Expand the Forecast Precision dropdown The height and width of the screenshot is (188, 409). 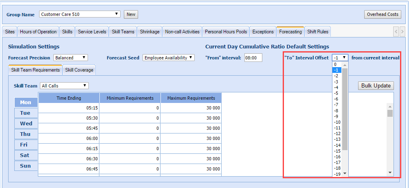(70, 58)
